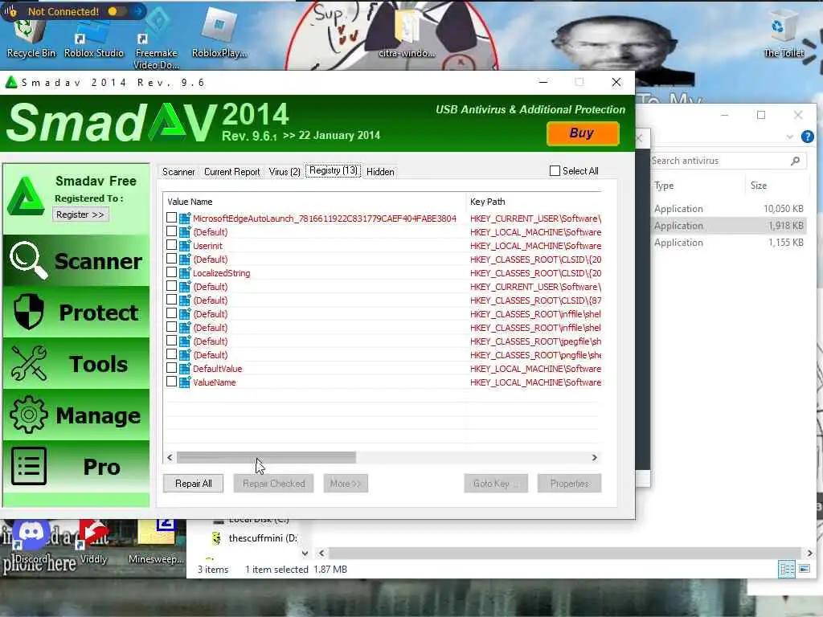The image size is (823, 617).
Task: Open the Pro list section
Action: (x=76, y=467)
